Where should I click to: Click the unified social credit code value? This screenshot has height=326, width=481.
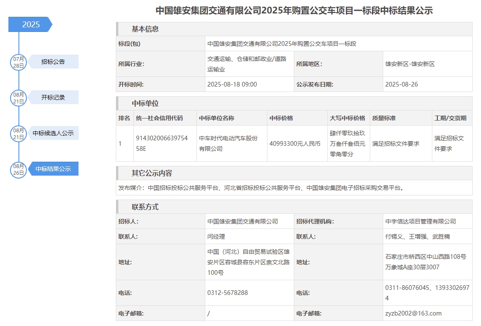click(162, 143)
